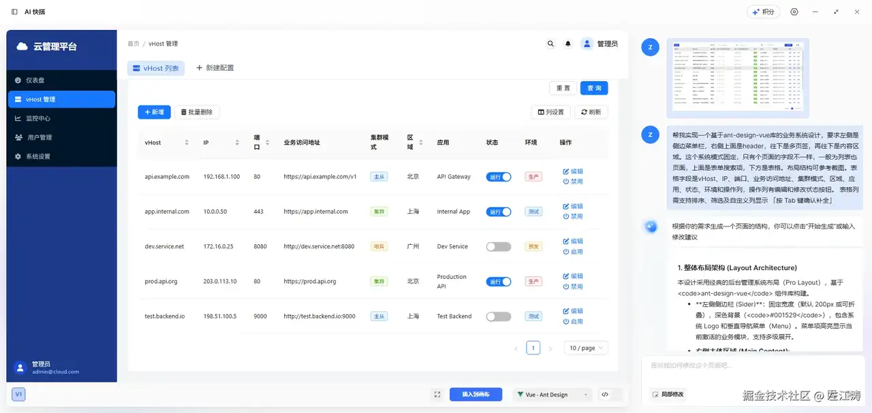Screen dimensions: 872x413
Task: Toggle the sidebar panel icon beside AI 快搭
Action: pyautogui.click(x=14, y=12)
